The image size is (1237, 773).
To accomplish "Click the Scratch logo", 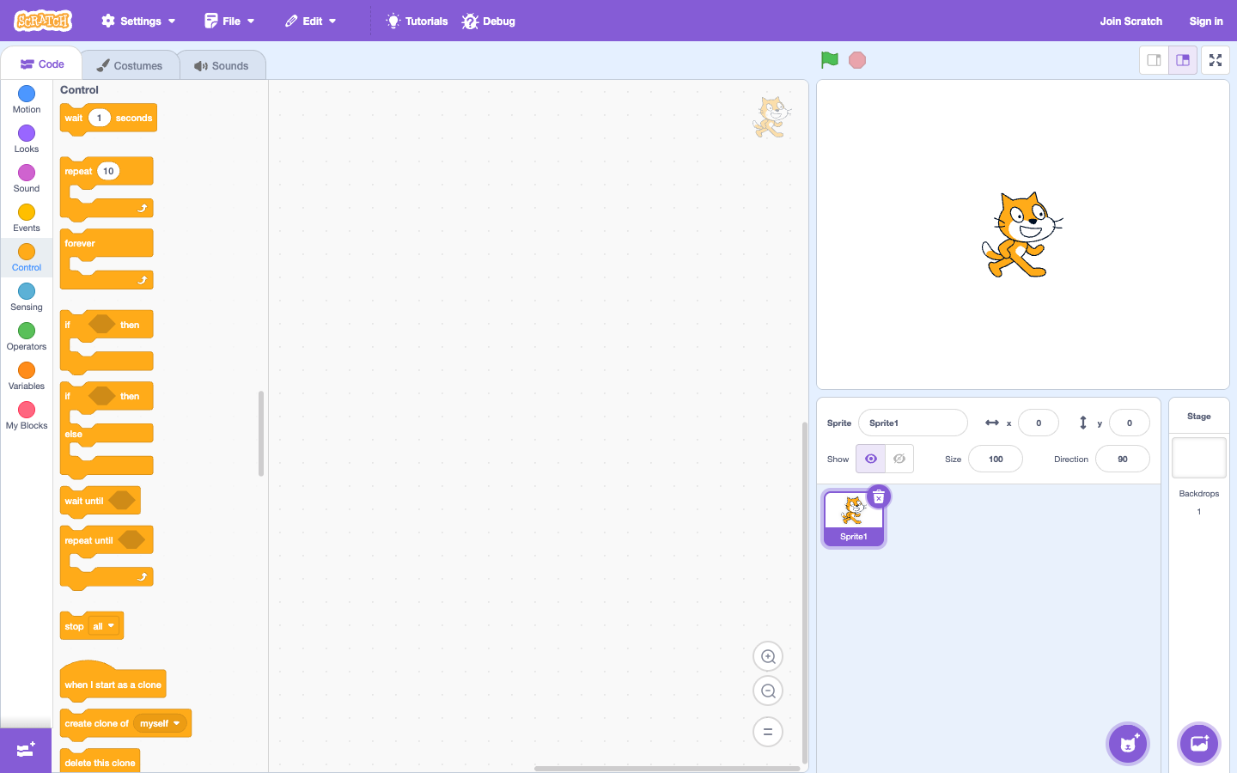I will click(43, 21).
